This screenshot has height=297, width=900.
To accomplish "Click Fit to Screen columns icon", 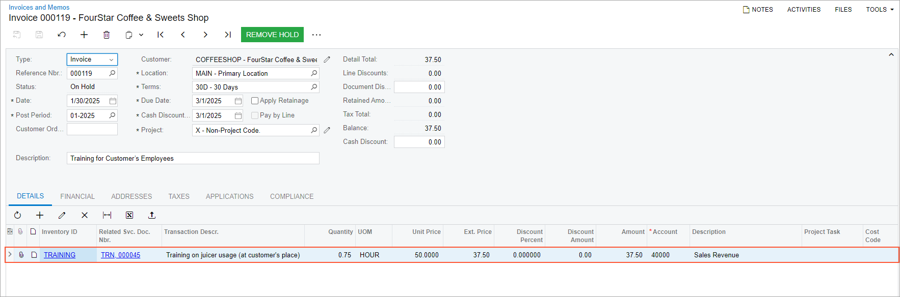I will coord(107,215).
